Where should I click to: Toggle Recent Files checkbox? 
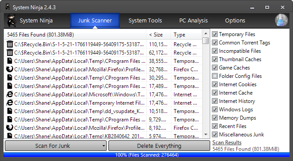click(215, 126)
